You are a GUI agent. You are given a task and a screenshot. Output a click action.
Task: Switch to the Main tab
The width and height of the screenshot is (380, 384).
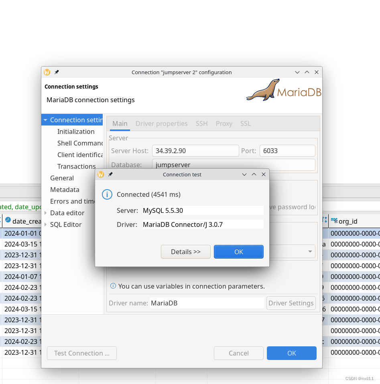pos(120,123)
